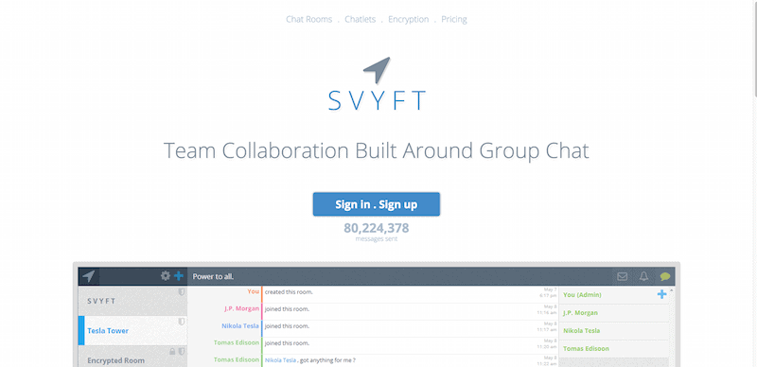
Task: Select the Encrypted Room entry
Action: (132, 358)
